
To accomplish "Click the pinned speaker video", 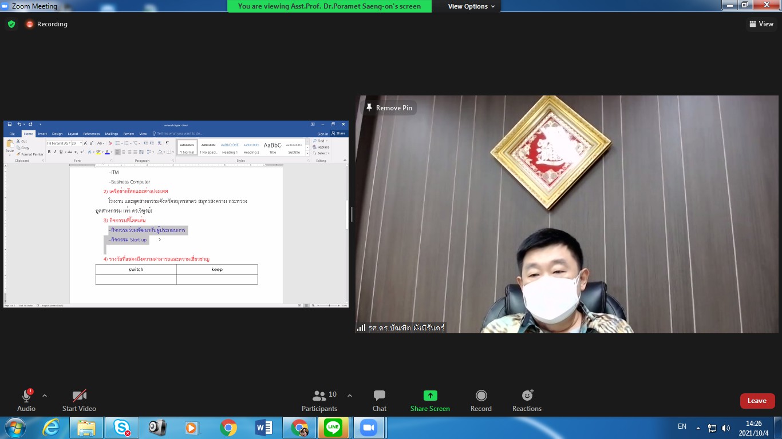I will [x=567, y=229].
